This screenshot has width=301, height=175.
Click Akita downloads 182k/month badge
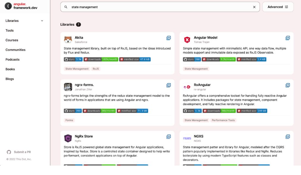point(101,59)
